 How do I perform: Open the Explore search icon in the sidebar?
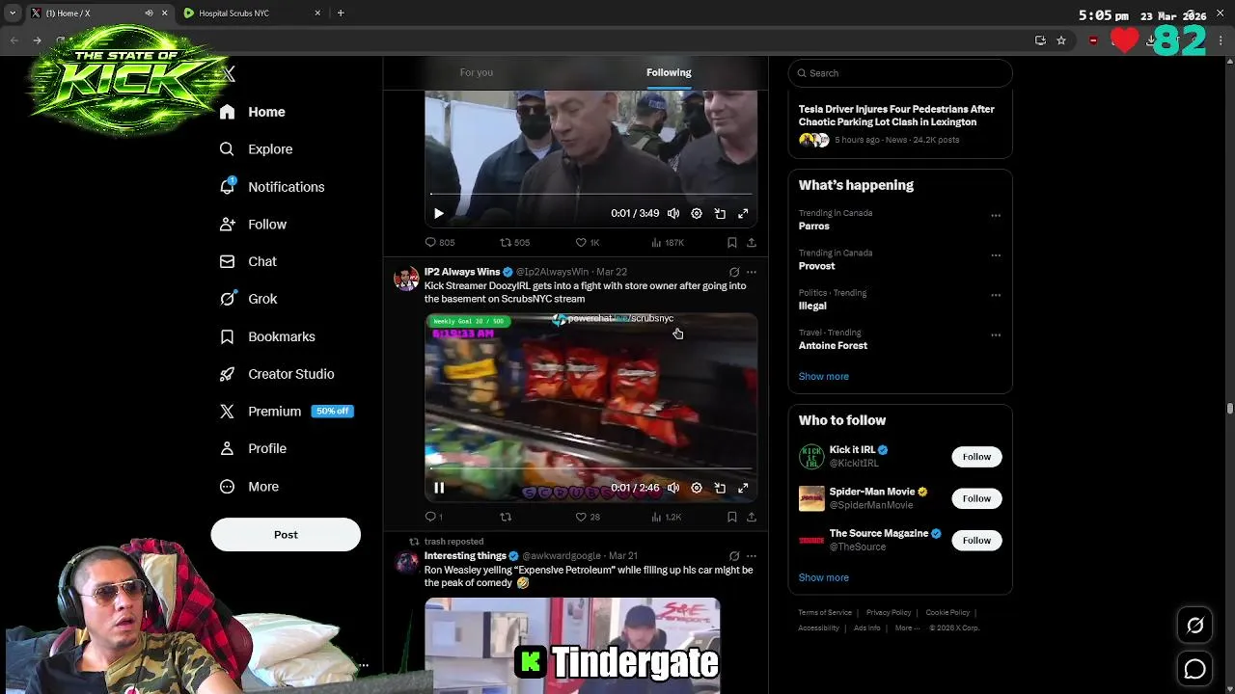(227, 149)
